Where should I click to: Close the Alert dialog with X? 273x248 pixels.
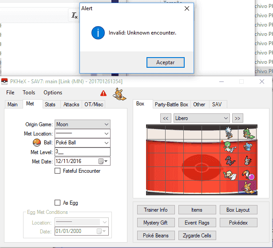187,8
